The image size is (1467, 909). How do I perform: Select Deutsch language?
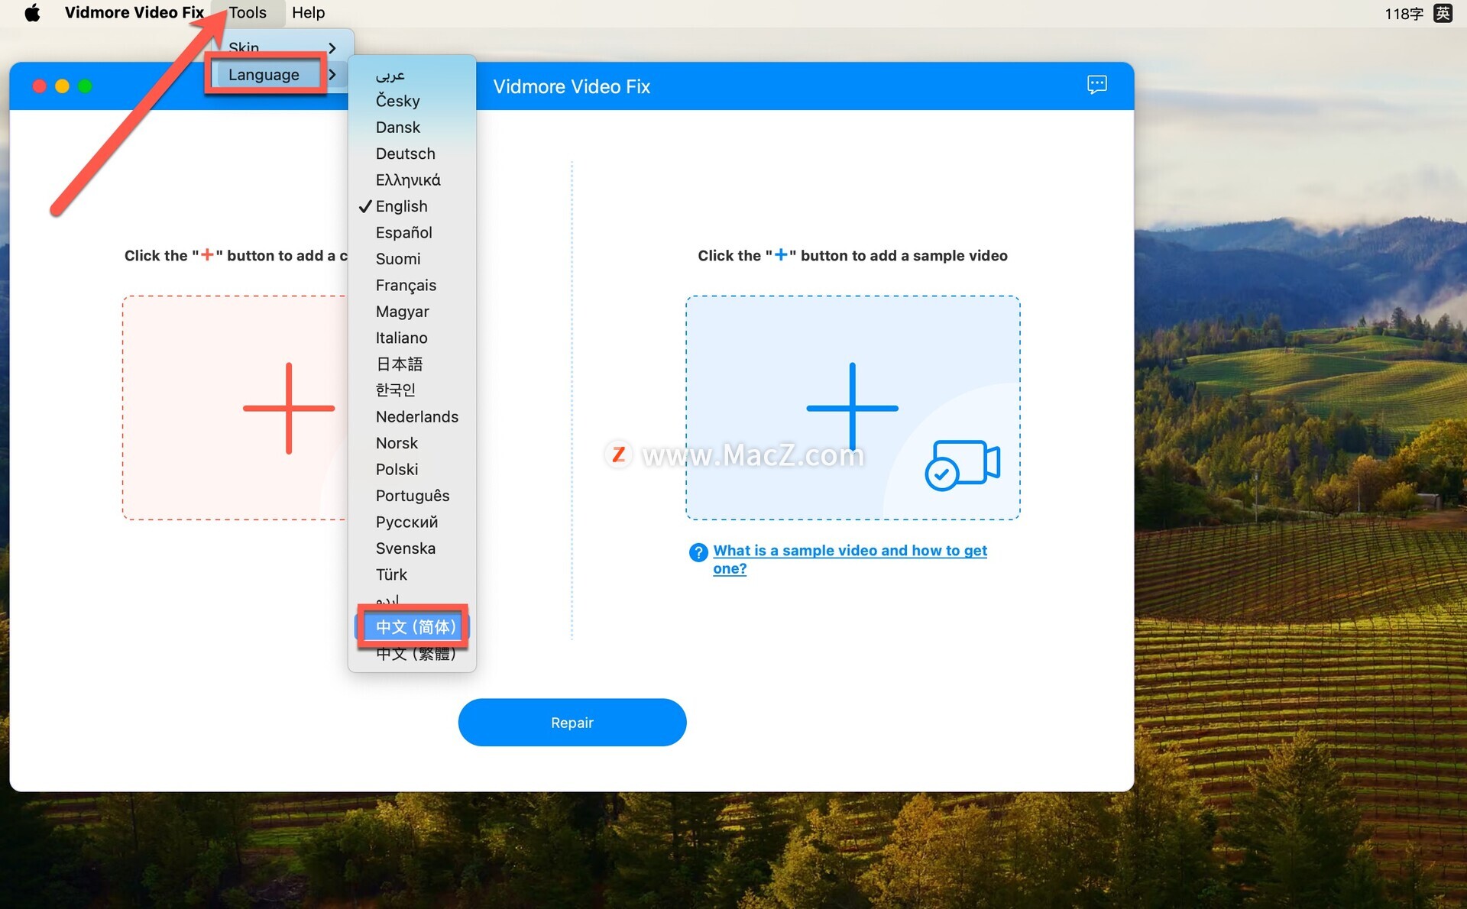click(x=413, y=154)
